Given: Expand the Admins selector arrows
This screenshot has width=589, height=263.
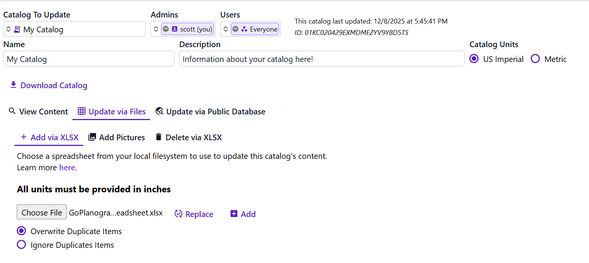Looking at the screenshot, I should click(155, 29).
